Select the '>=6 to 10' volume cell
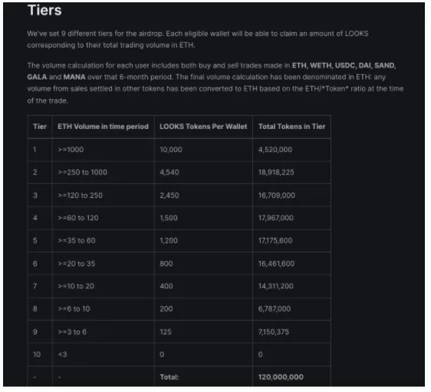This screenshot has width=431, height=392. (x=103, y=309)
